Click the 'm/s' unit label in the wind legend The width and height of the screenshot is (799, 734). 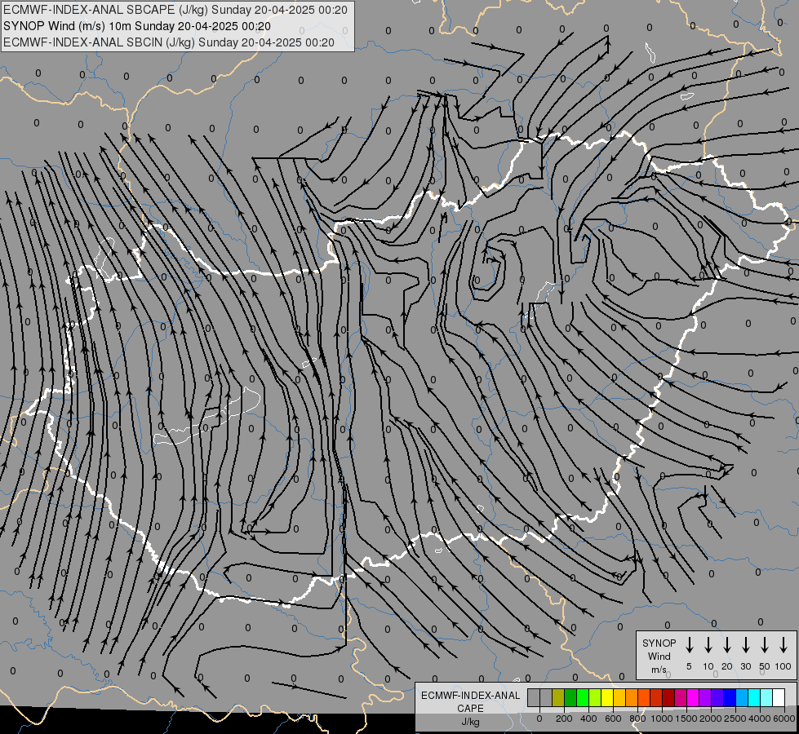pos(659,670)
